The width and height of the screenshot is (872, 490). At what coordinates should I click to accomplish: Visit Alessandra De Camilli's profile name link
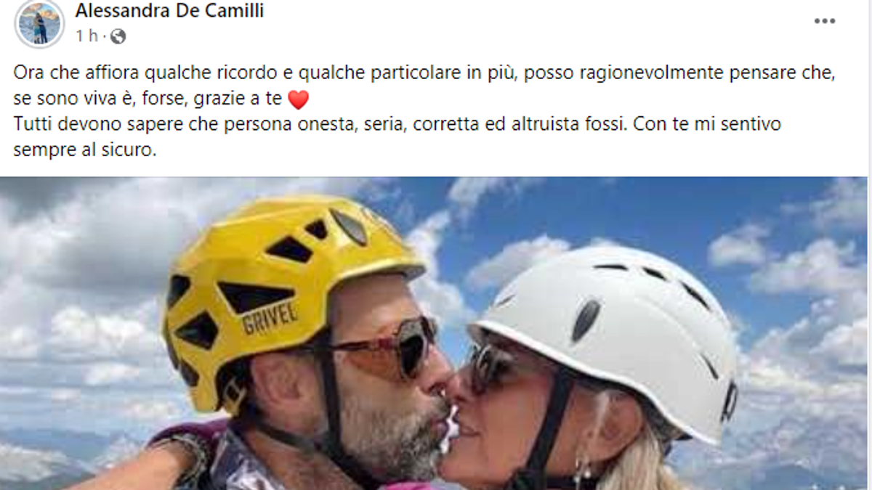pos(169,11)
